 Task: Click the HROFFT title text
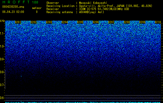coord(16,2)
